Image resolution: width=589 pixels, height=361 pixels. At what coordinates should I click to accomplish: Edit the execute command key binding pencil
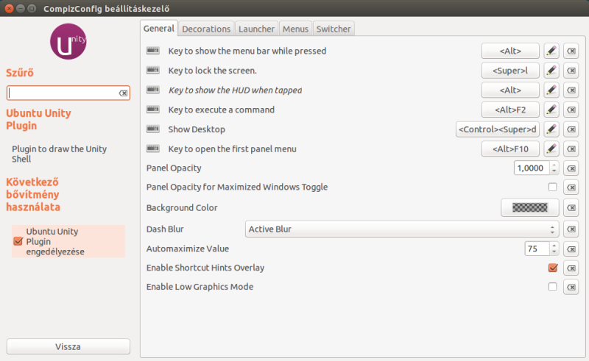(551, 110)
